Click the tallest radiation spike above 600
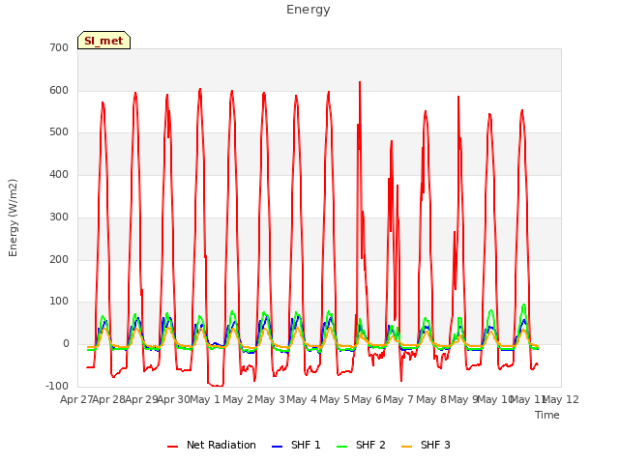The width and height of the screenshot is (619, 464). tap(360, 83)
